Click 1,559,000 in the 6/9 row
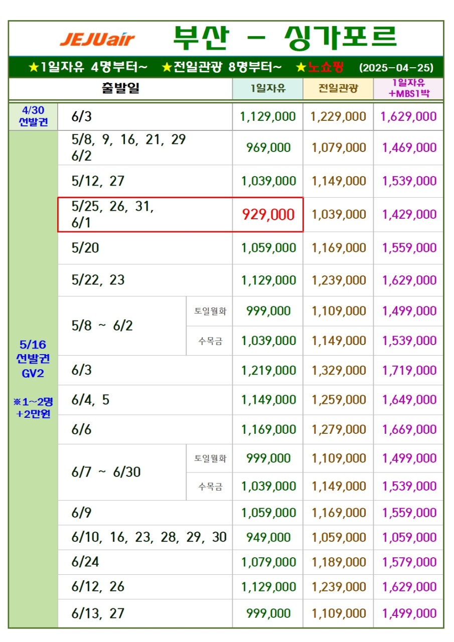 (409, 513)
